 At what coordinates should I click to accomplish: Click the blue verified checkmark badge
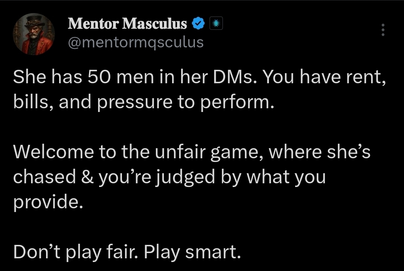(x=198, y=24)
